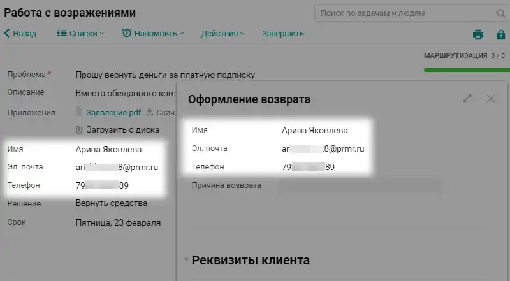
Task: Click the green lock icon
Action: [501, 34]
